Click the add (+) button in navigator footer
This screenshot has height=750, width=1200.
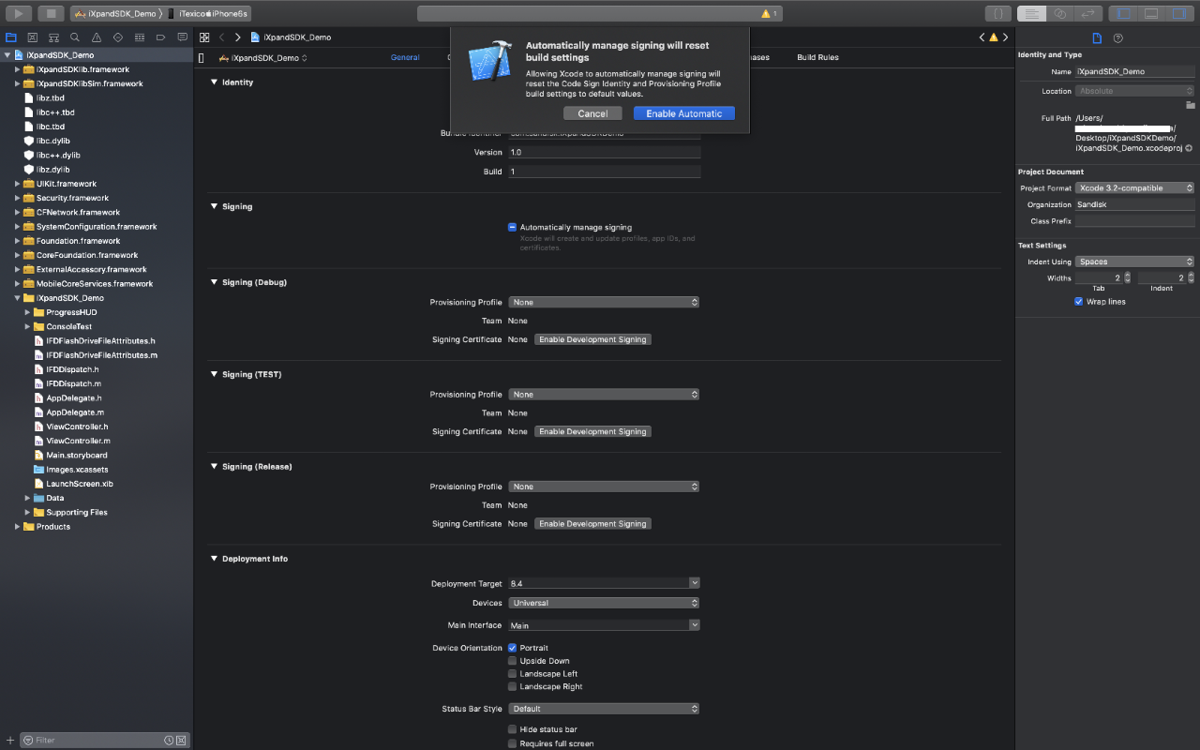tap(10, 740)
